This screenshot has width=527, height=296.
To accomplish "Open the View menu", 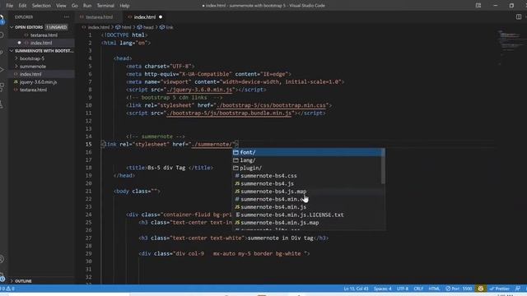I will (x=61, y=6).
